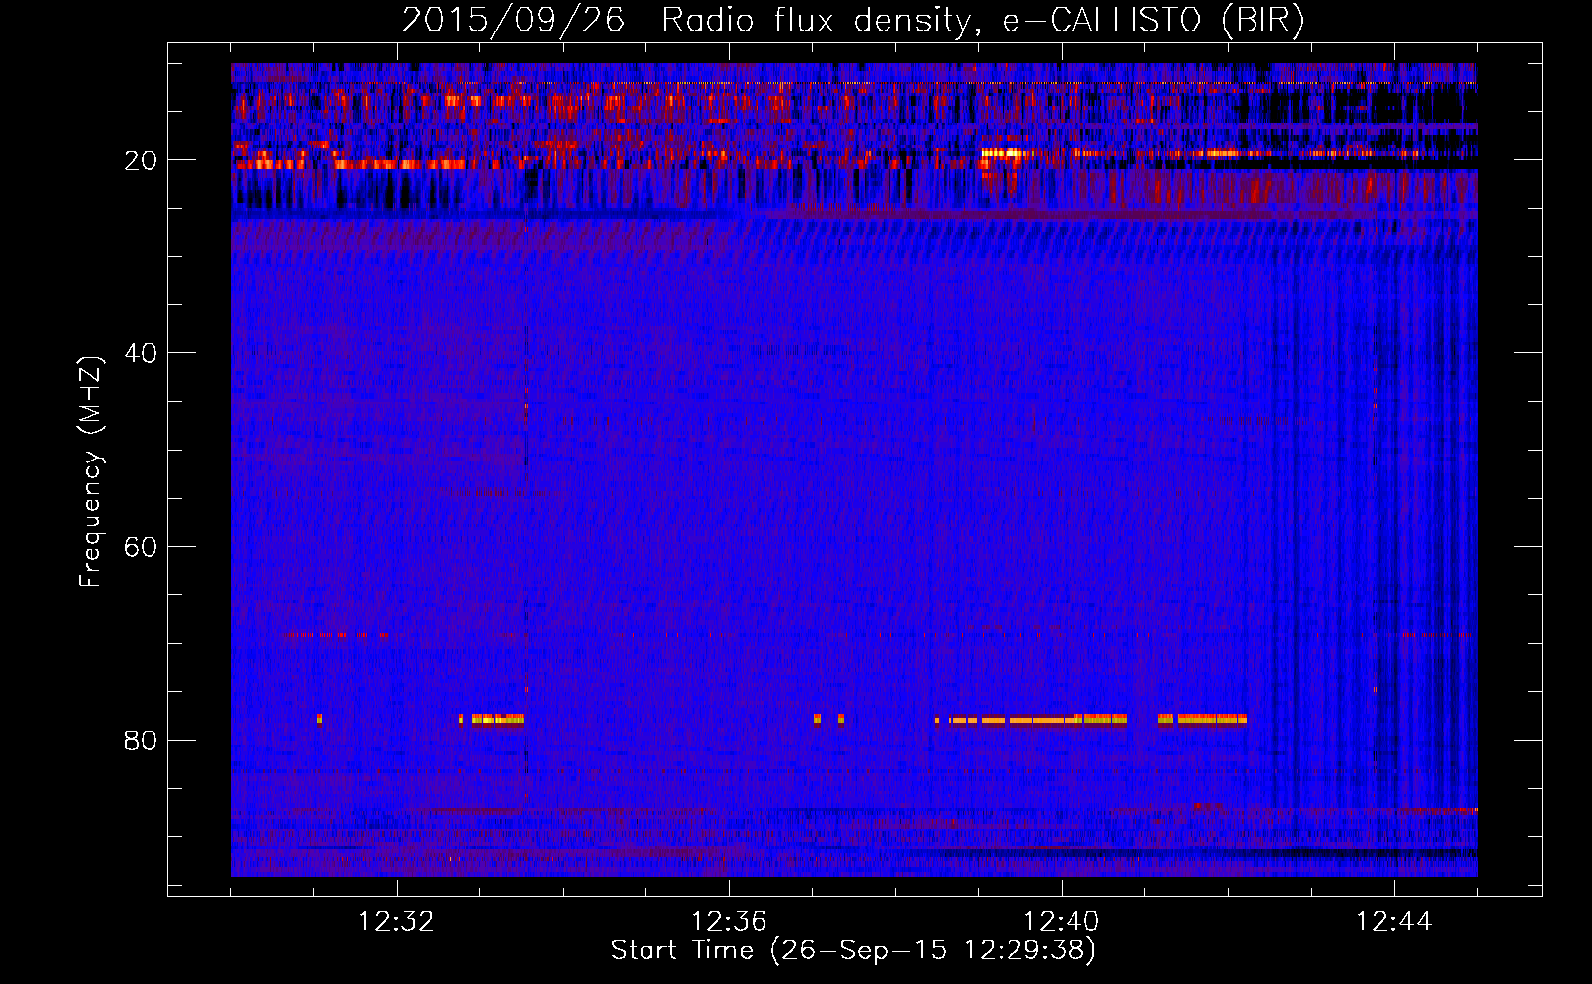Click the '20' frequency tick label
This screenshot has height=984, width=1592.
pos(142,160)
